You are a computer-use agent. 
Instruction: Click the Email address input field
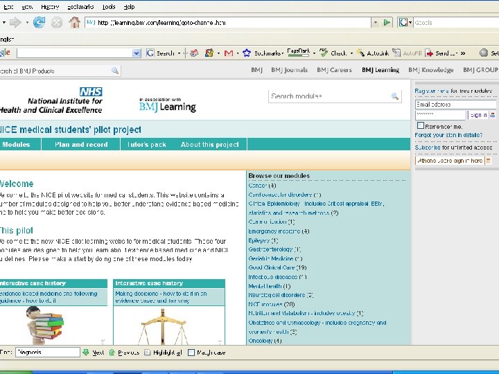(x=455, y=105)
